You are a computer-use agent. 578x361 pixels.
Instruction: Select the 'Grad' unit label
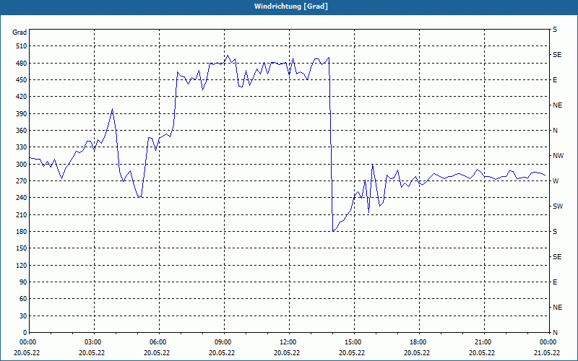[x=20, y=32]
